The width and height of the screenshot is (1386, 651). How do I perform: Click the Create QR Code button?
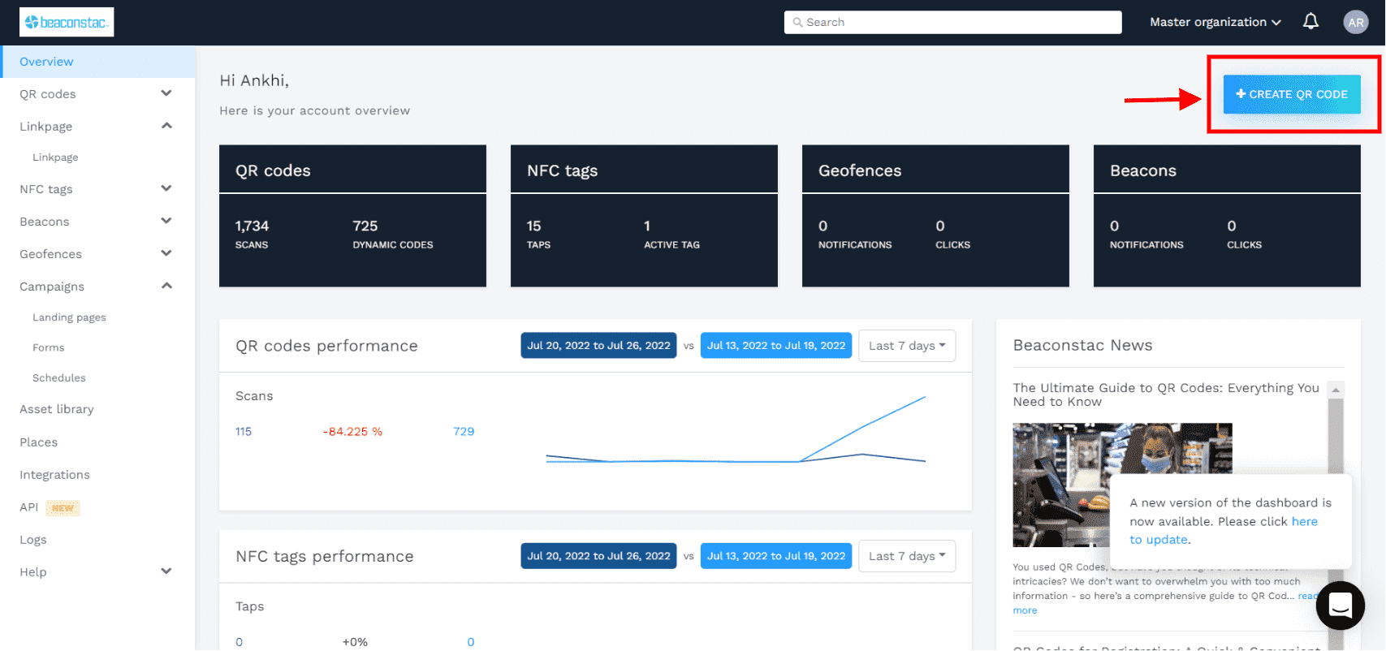1291,94
